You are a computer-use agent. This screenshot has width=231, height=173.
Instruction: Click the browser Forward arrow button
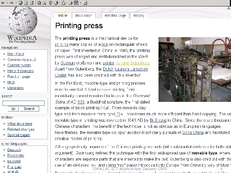tap(12, 3)
